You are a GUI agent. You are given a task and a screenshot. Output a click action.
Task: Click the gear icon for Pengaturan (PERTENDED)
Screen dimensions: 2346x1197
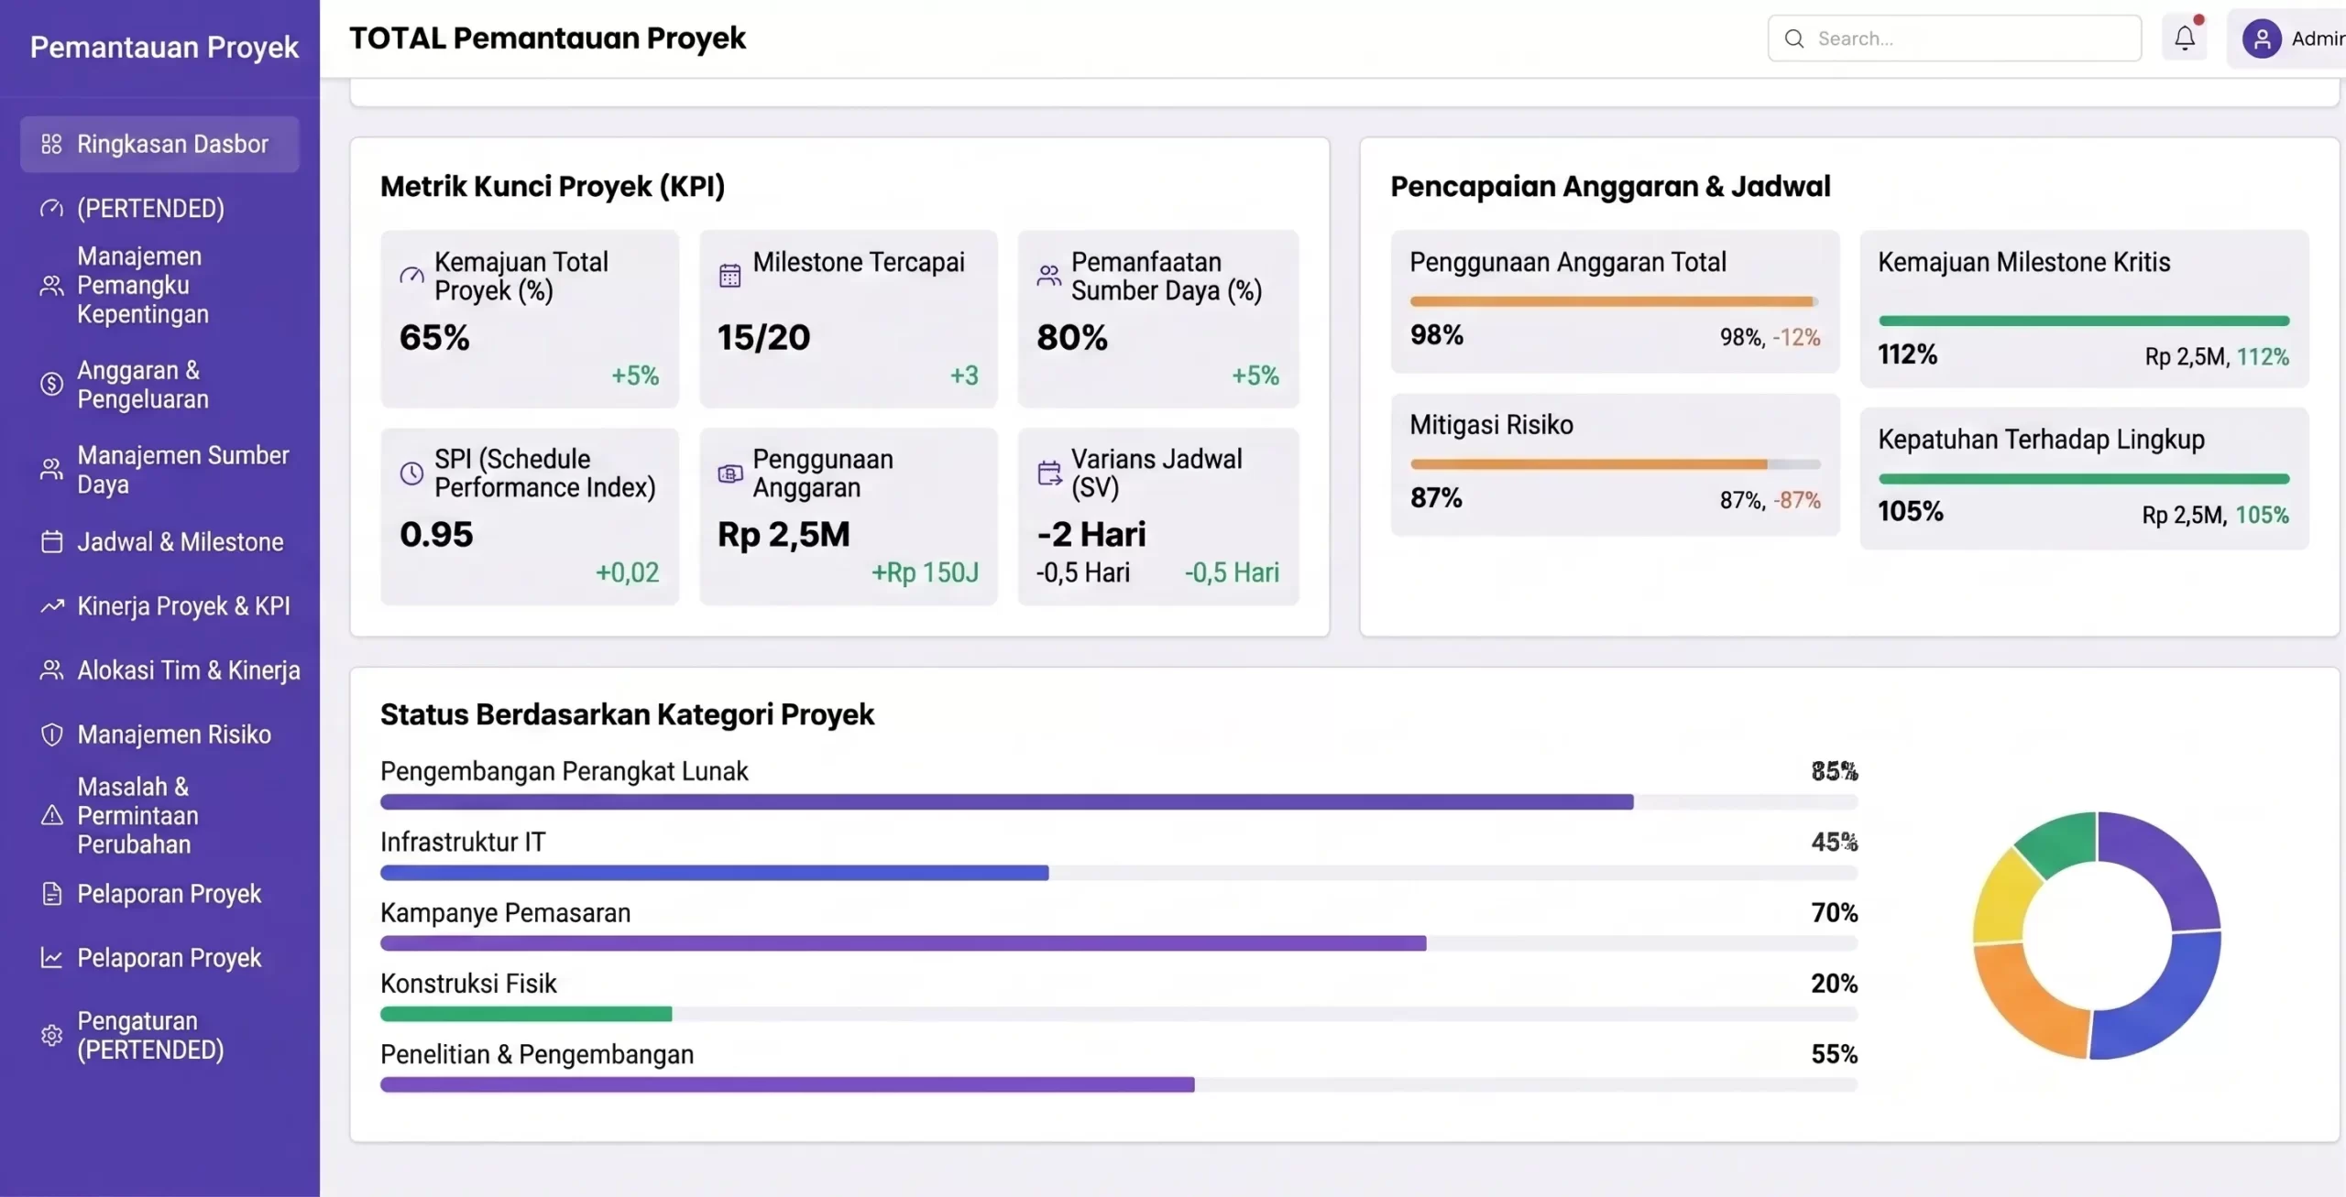pyautogui.click(x=51, y=1035)
